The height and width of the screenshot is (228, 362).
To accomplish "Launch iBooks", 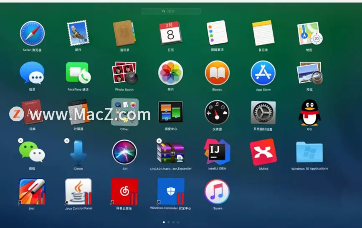I will click(217, 73).
